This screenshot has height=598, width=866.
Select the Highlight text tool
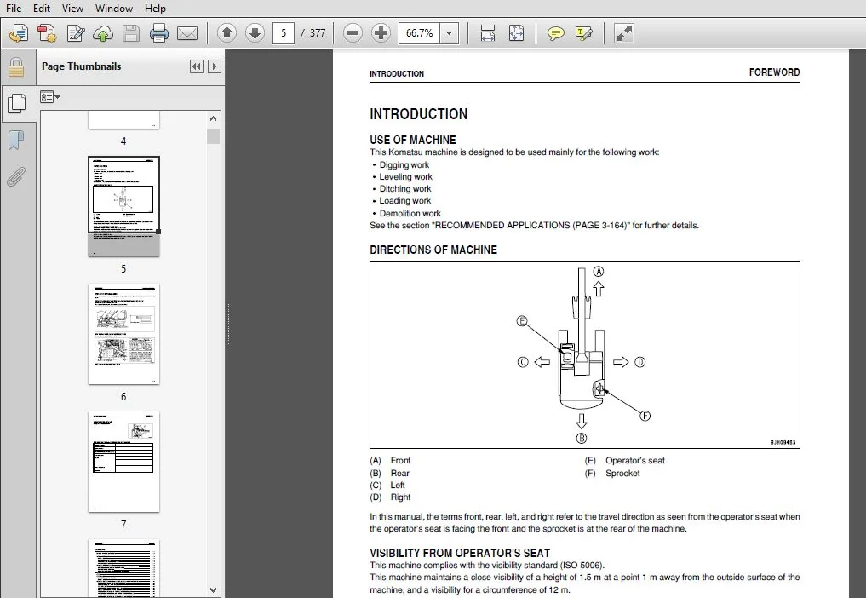(x=584, y=33)
